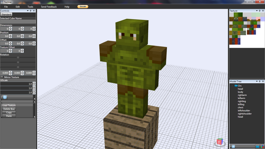Increase the first rotation angle value
Screen dimensions: 265x149
click(10, 72)
